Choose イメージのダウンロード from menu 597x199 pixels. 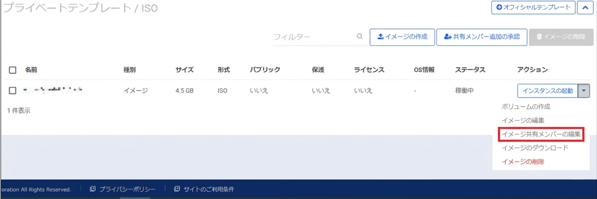click(x=535, y=148)
